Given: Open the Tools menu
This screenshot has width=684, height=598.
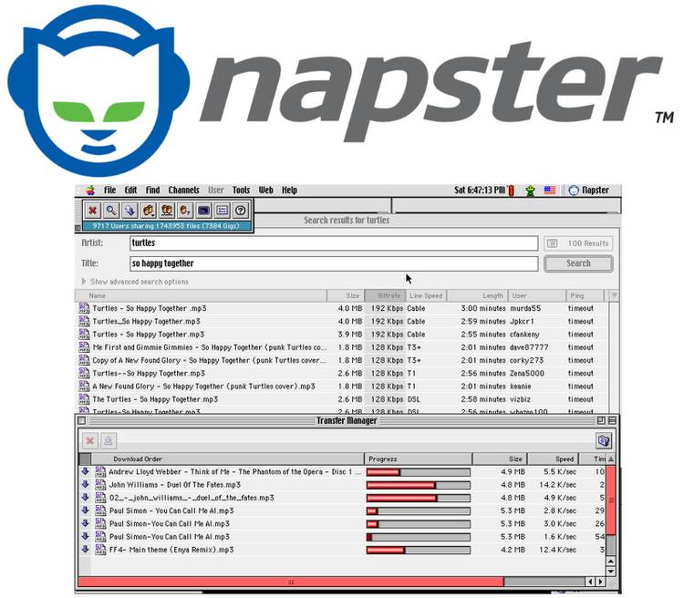Looking at the screenshot, I should (x=241, y=191).
